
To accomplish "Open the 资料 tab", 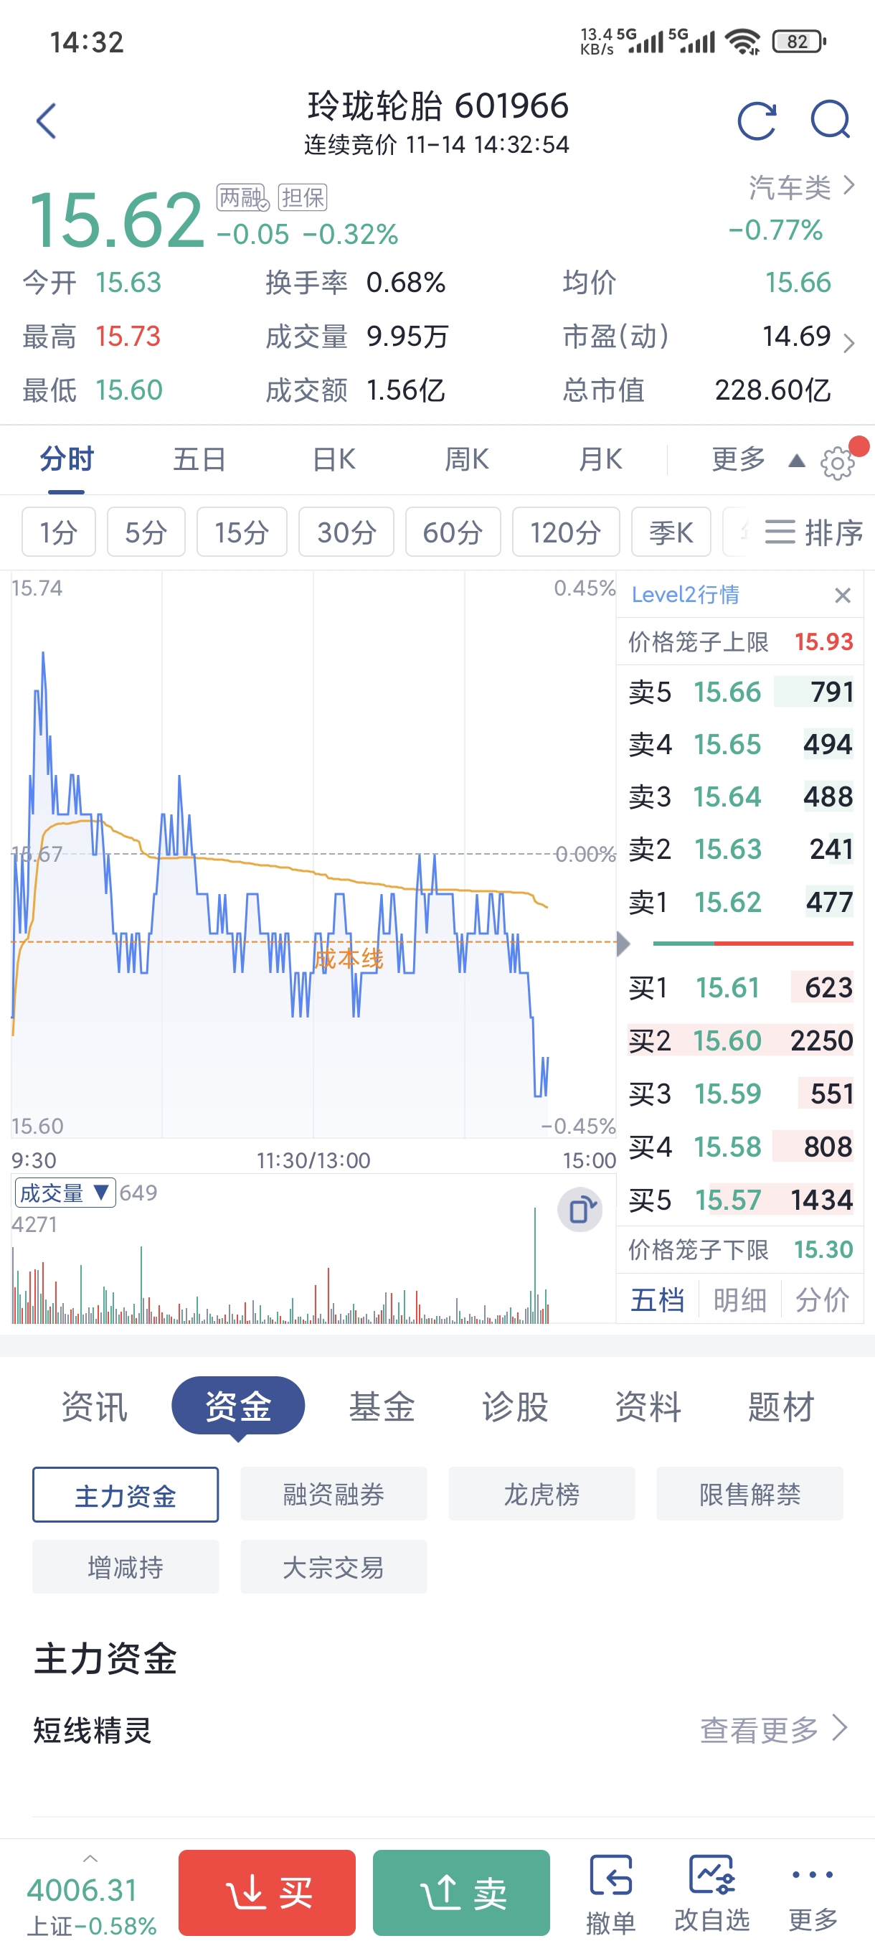I will [x=648, y=1406].
